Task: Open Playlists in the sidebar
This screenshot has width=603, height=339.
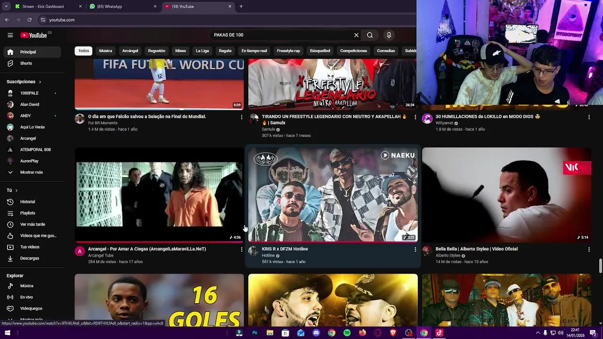Action: point(33,213)
